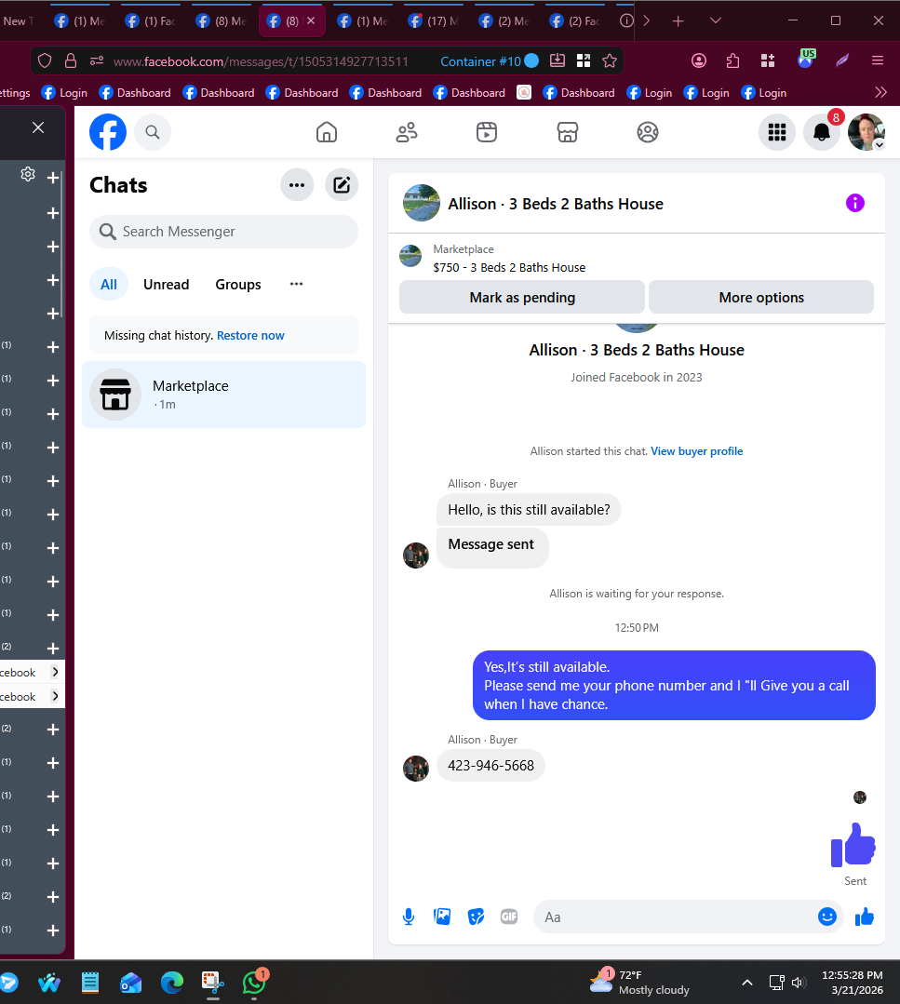Open the weather widget 72°F
The height and width of the screenshot is (1004, 900).
[638, 983]
